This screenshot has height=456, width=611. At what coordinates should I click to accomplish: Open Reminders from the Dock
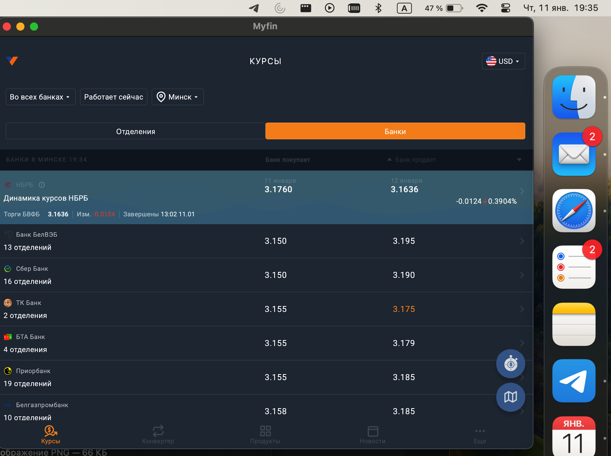(x=574, y=267)
